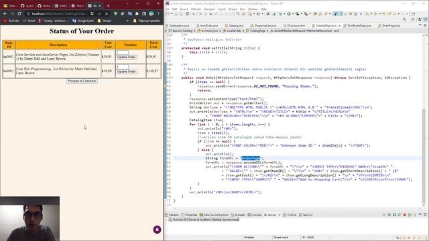Click the Save toolbar icon in Eclipse
The image size is (429, 241).
pos(176,14)
